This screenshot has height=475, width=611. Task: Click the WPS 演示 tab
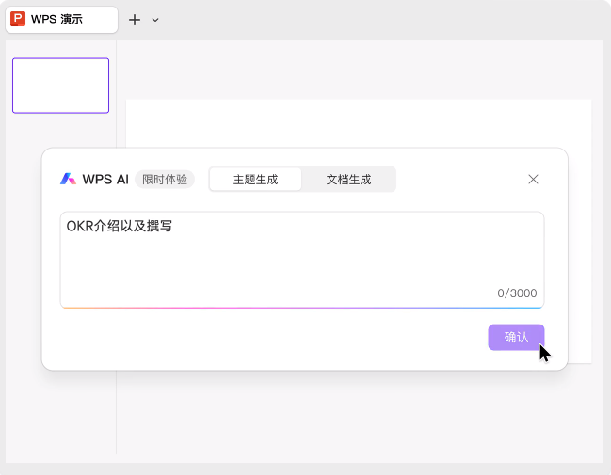click(x=61, y=20)
